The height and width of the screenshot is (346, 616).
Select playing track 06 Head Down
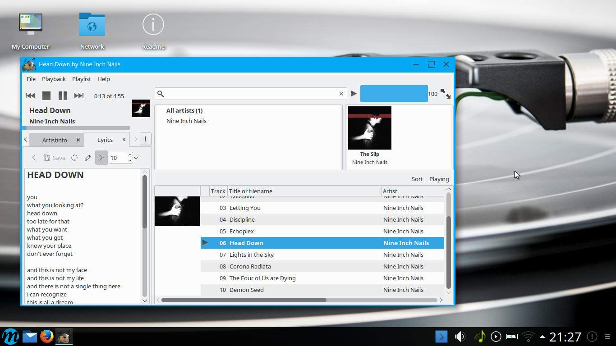point(322,243)
